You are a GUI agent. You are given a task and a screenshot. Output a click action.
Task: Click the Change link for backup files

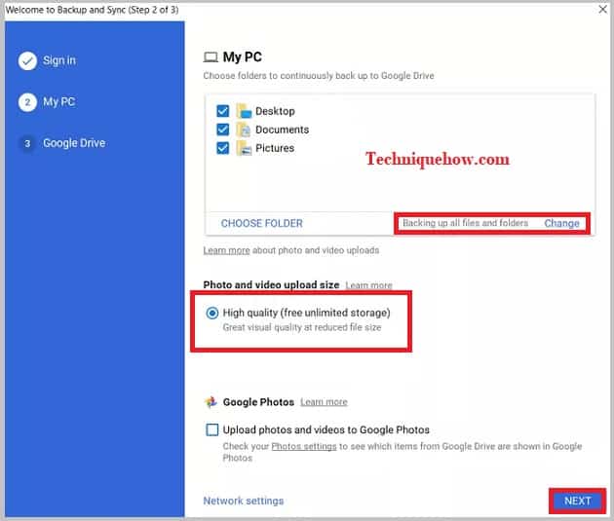(562, 223)
